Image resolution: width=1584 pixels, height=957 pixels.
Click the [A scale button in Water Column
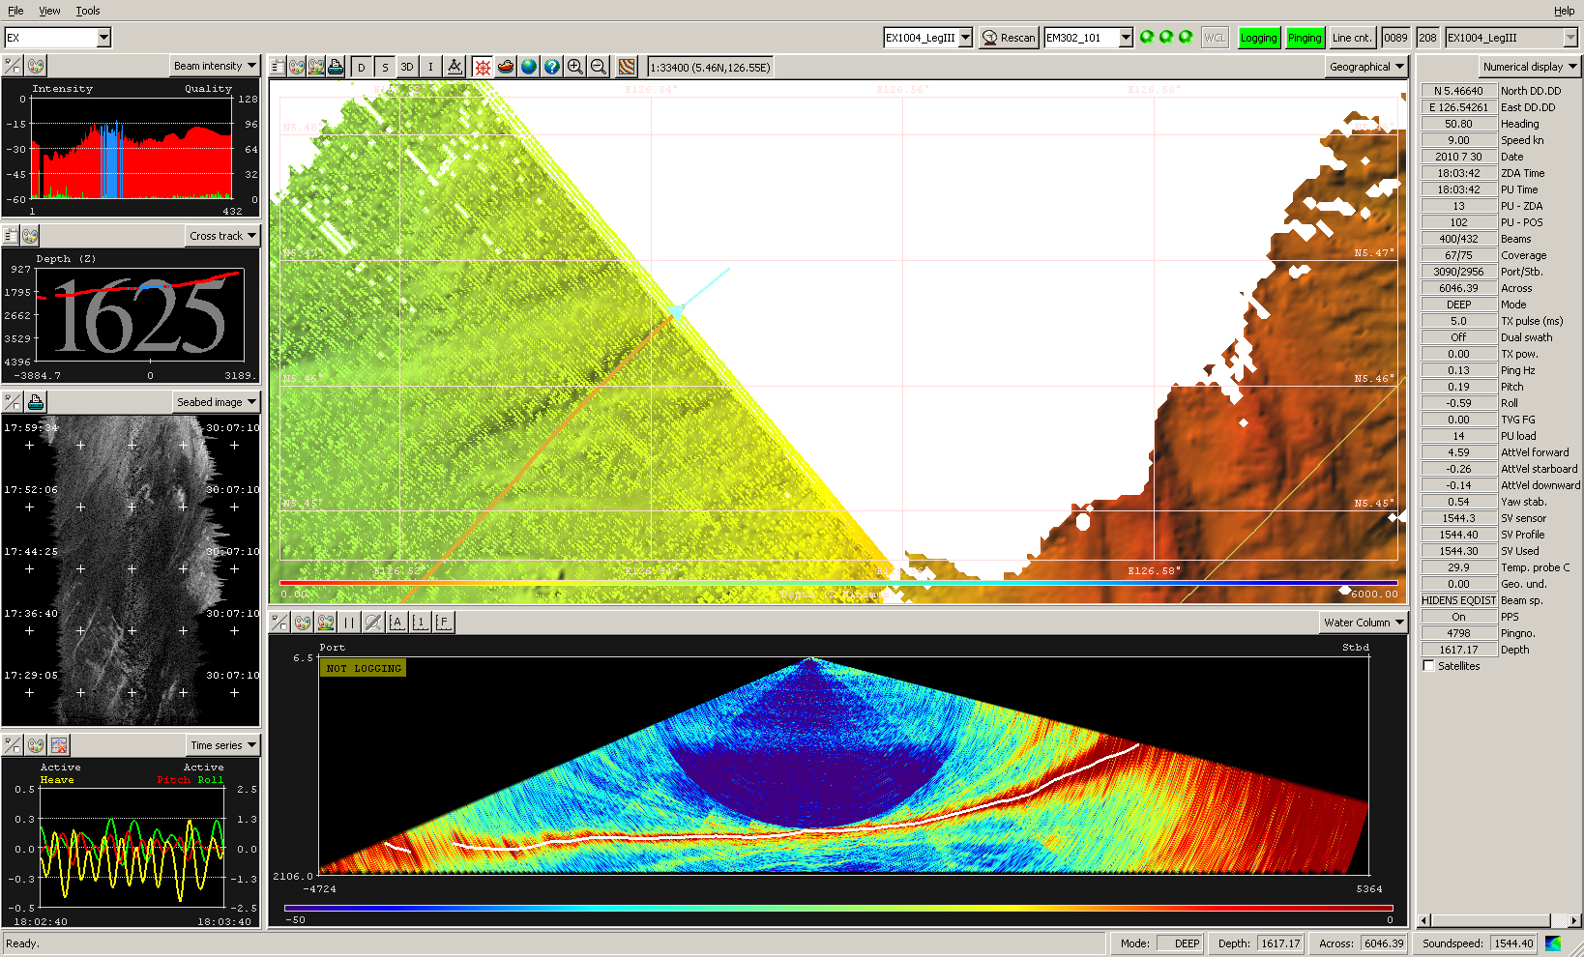pyautogui.click(x=396, y=623)
